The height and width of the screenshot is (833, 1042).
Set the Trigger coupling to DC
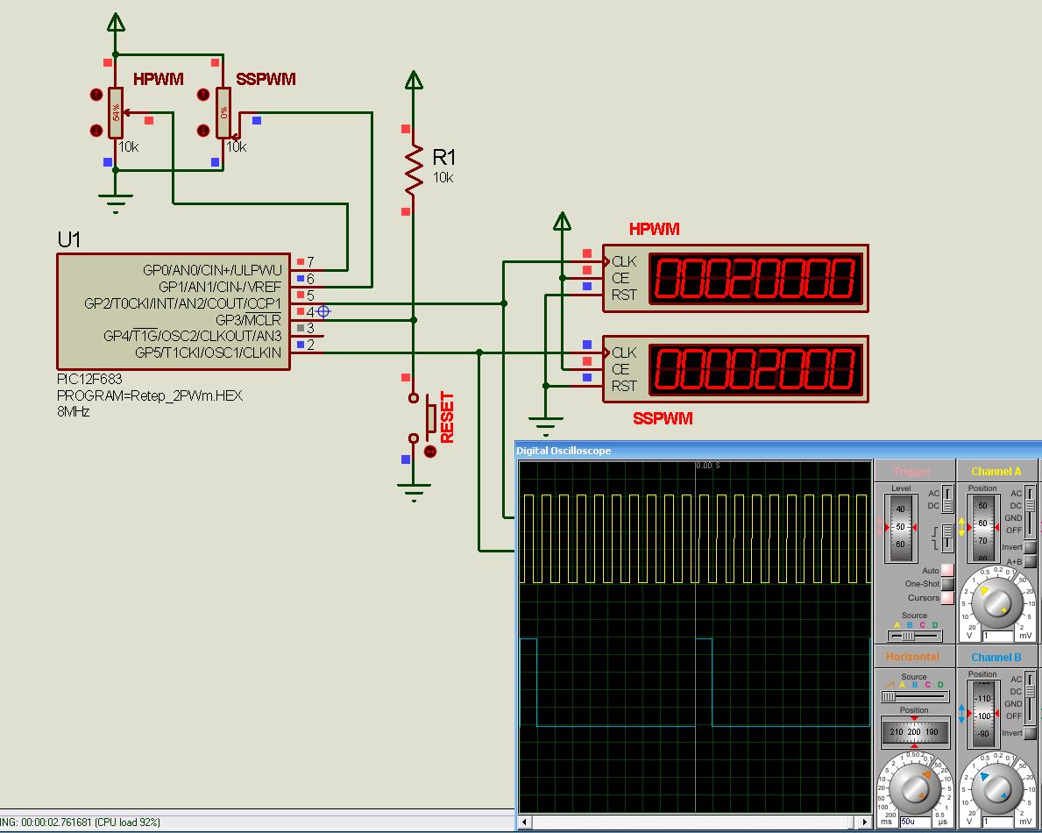[947, 504]
